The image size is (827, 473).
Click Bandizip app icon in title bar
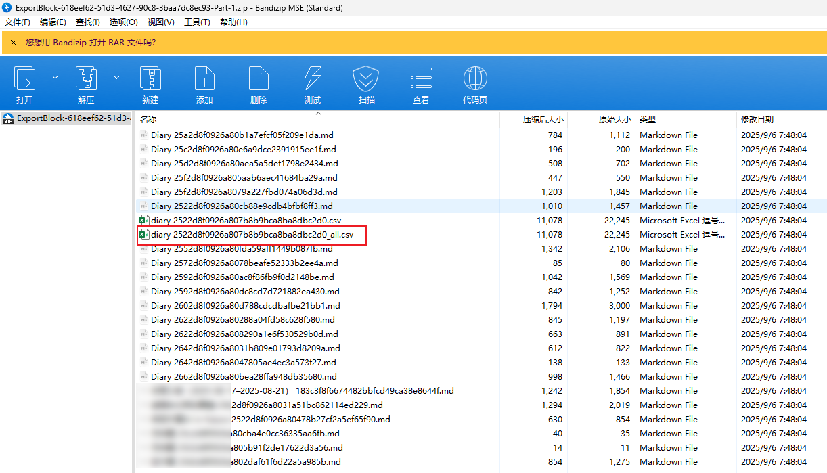coord(7,7)
